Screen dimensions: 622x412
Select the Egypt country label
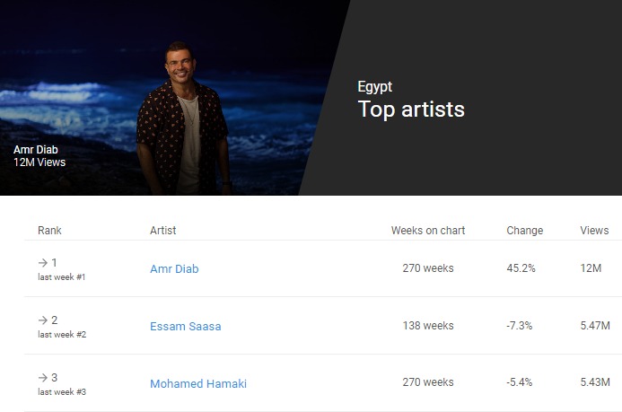(x=374, y=87)
